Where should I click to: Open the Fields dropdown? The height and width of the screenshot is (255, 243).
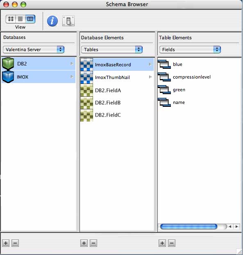click(x=190, y=50)
